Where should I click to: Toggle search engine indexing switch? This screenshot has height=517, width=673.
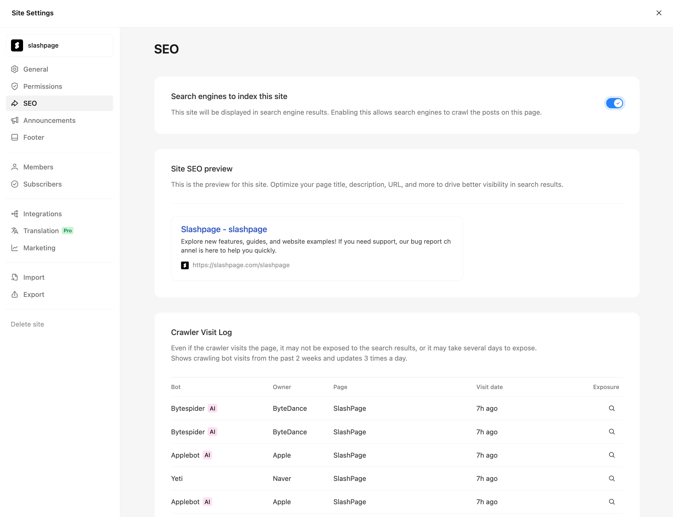[614, 103]
